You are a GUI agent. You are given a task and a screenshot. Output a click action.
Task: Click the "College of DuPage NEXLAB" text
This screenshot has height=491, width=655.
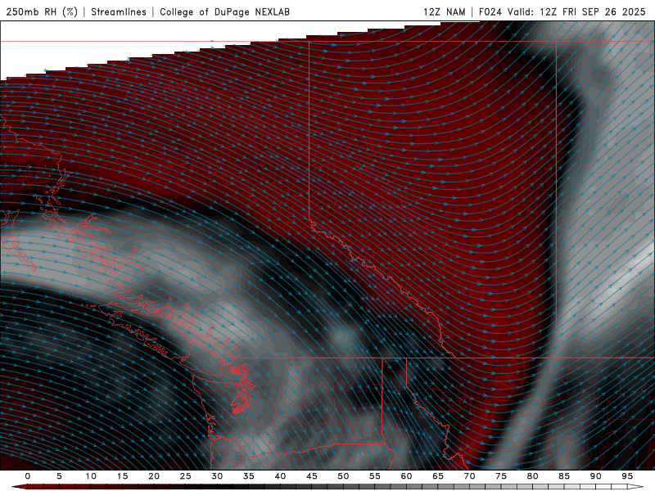pos(224,11)
